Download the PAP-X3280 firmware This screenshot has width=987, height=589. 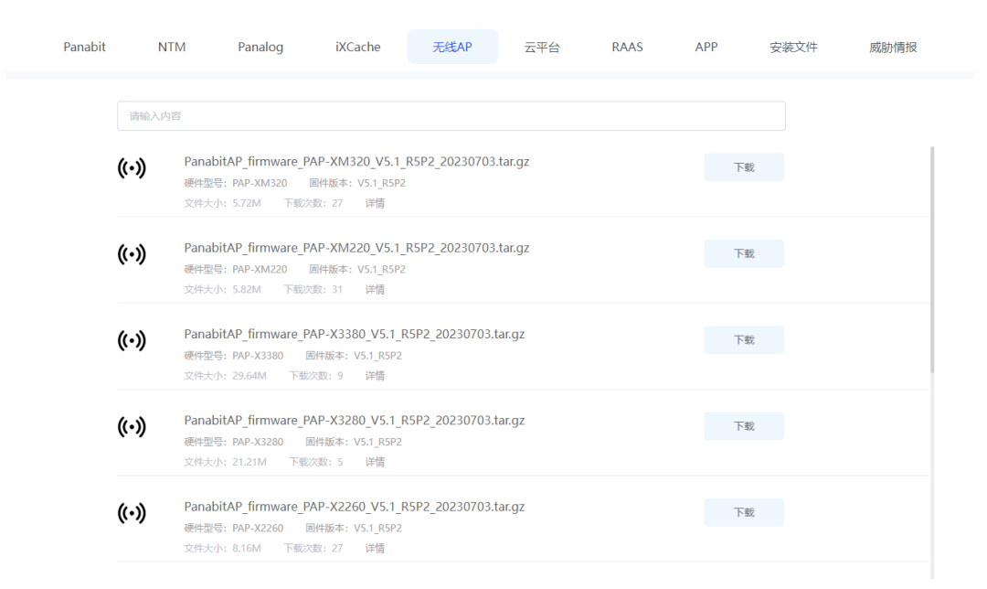744,426
